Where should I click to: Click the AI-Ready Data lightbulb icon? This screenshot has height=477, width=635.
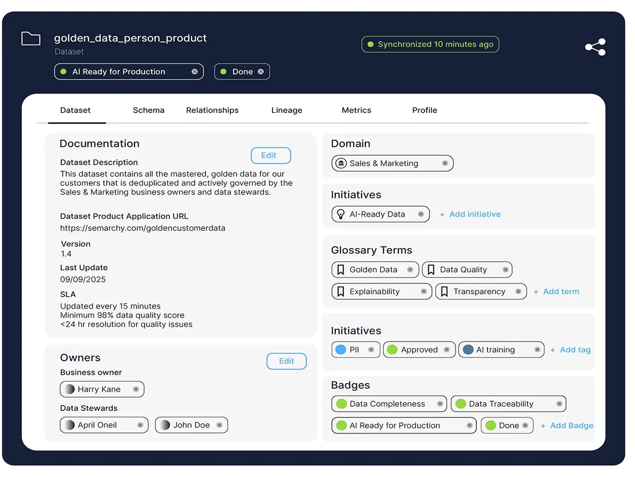pyautogui.click(x=341, y=214)
